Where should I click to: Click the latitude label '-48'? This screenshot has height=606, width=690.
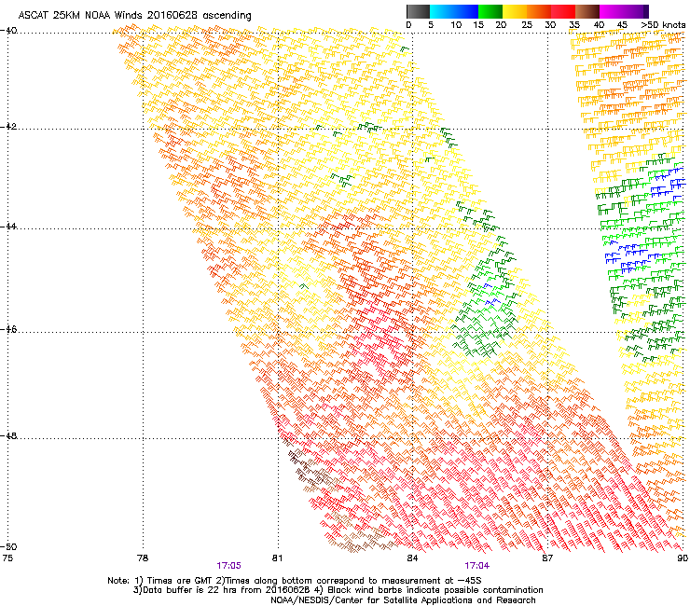click(8, 436)
